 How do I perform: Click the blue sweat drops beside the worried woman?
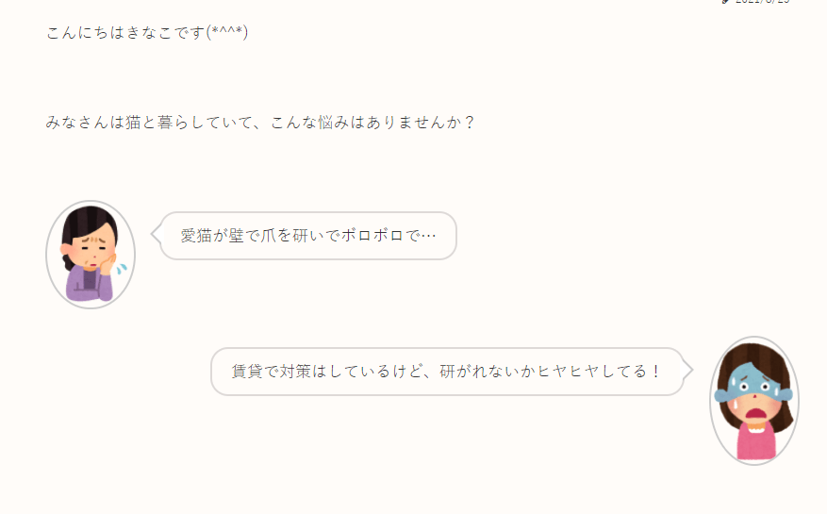[x=120, y=269]
